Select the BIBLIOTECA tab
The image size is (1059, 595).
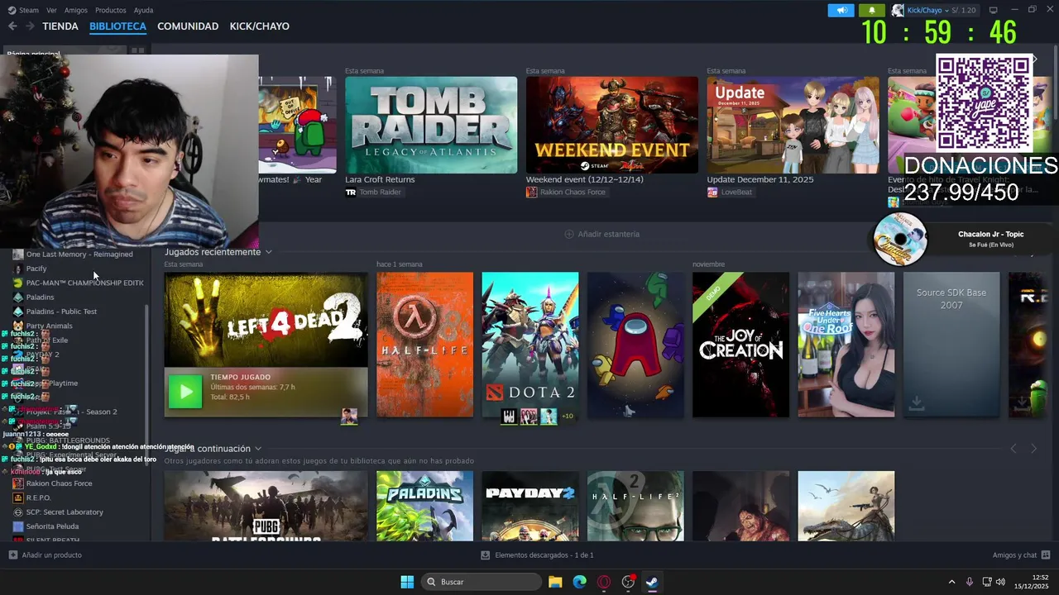pos(117,26)
